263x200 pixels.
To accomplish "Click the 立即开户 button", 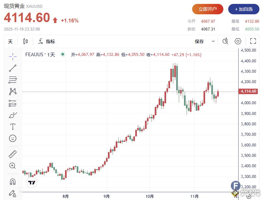I will (x=207, y=9).
